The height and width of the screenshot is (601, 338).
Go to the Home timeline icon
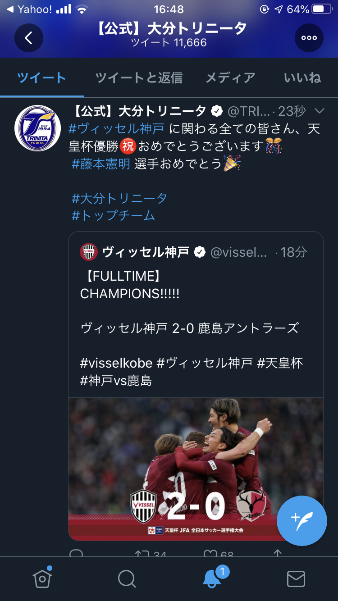(x=42, y=578)
